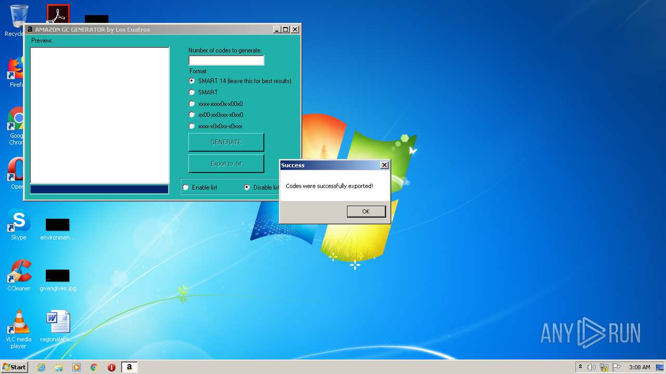Open Opera from the taskbar
The height and width of the screenshot is (374, 666).
tap(111, 367)
